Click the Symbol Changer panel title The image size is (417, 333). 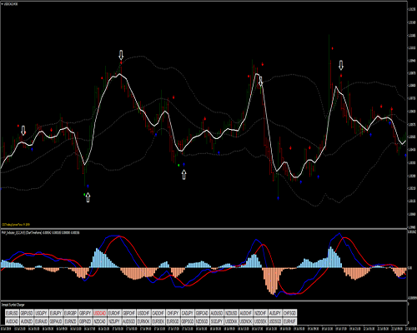click(x=13, y=305)
